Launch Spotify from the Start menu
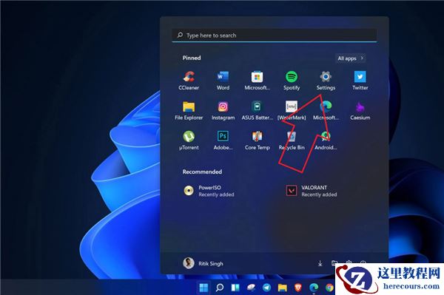Image resolution: width=444 pixels, height=295 pixels. pos(292,81)
